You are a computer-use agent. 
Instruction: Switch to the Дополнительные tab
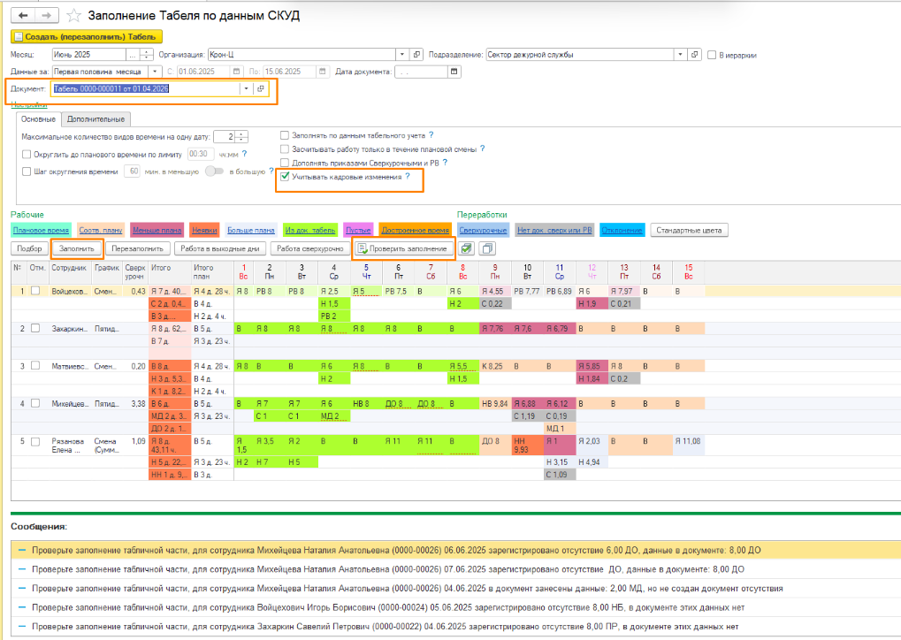tap(95, 119)
